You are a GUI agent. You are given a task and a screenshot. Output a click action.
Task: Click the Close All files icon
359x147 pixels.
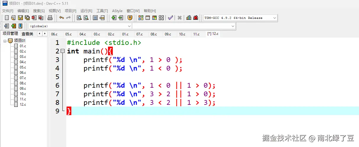click(x=41, y=18)
